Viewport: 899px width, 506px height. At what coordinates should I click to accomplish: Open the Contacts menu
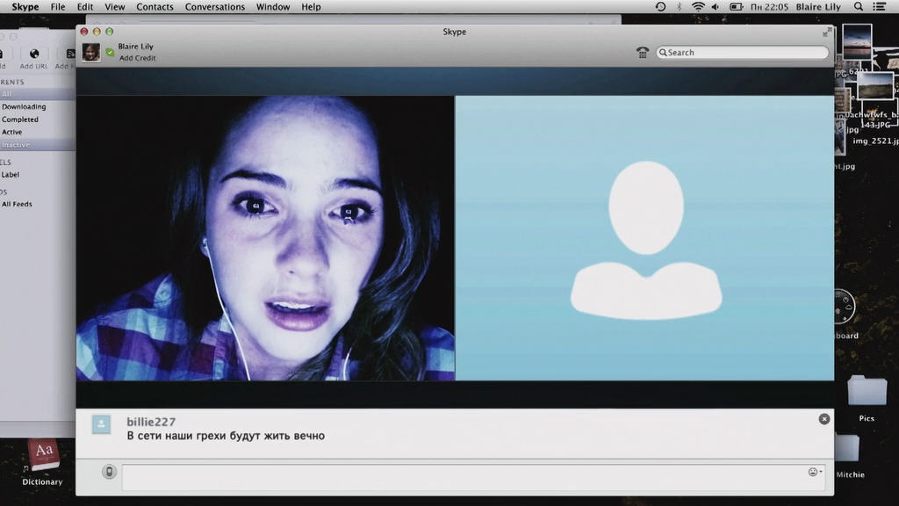155,7
